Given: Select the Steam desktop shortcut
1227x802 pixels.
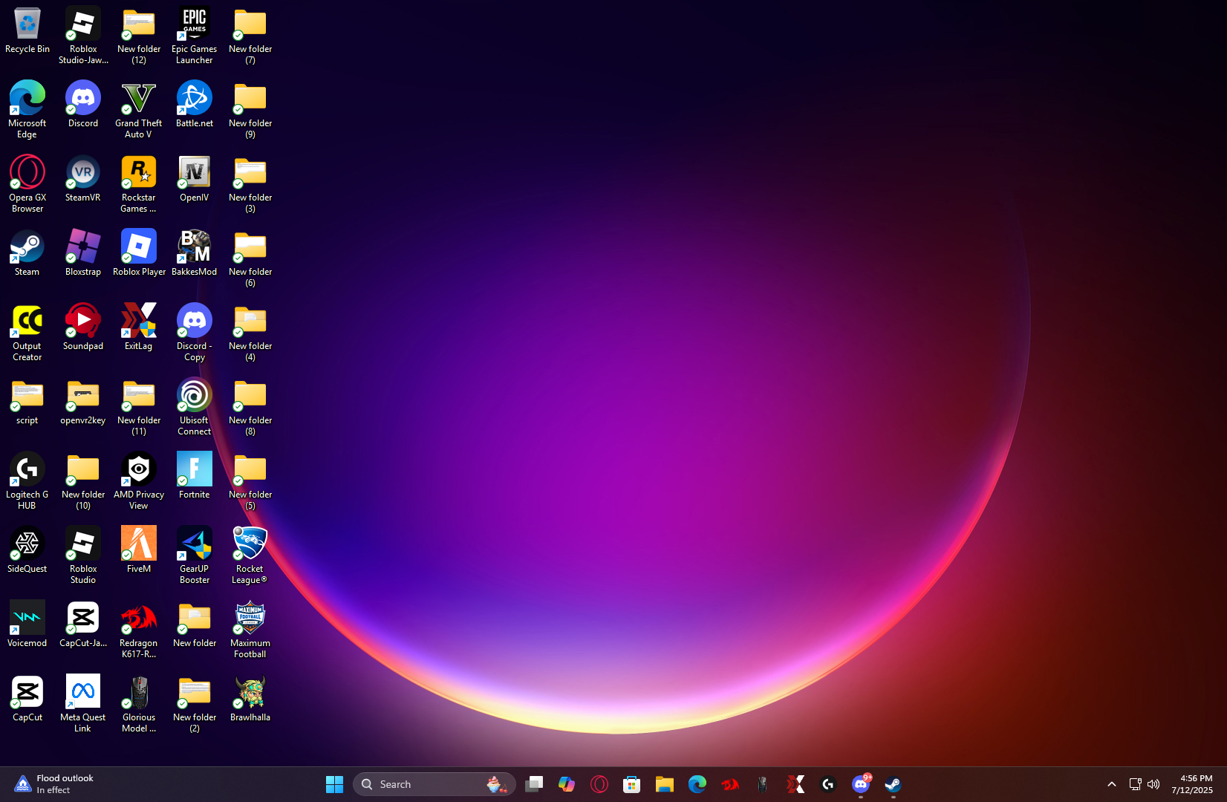Looking at the screenshot, I should tap(27, 253).
